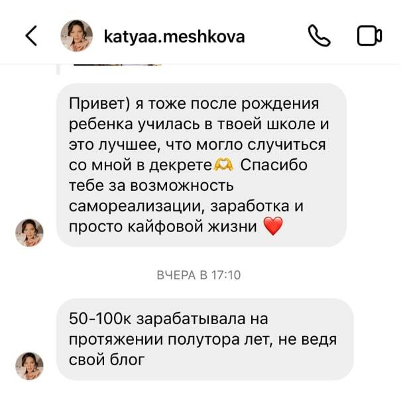Start a video call via camera icon

point(369,36)
